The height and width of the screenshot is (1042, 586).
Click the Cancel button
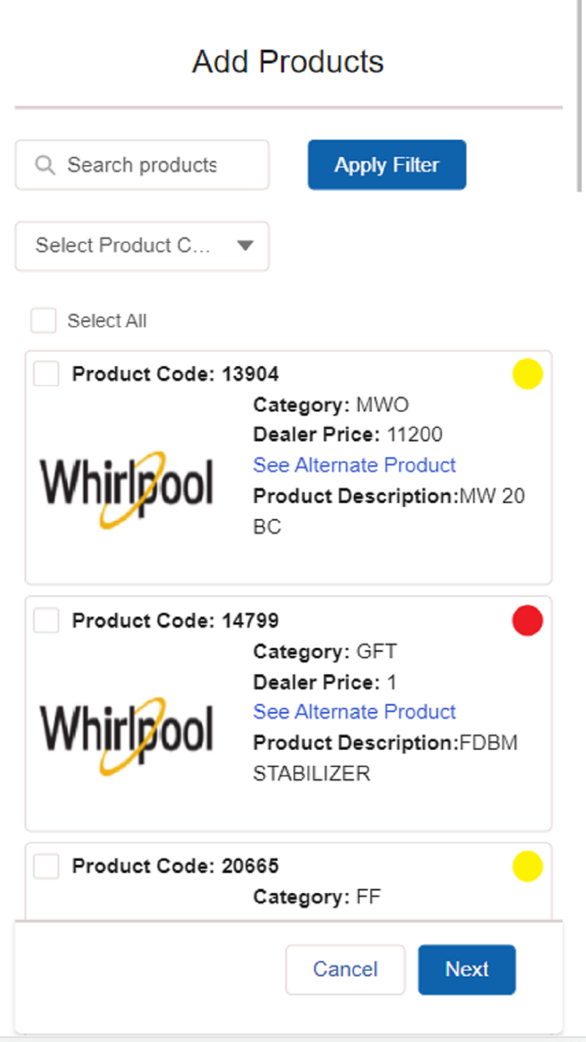click(345, 969)
